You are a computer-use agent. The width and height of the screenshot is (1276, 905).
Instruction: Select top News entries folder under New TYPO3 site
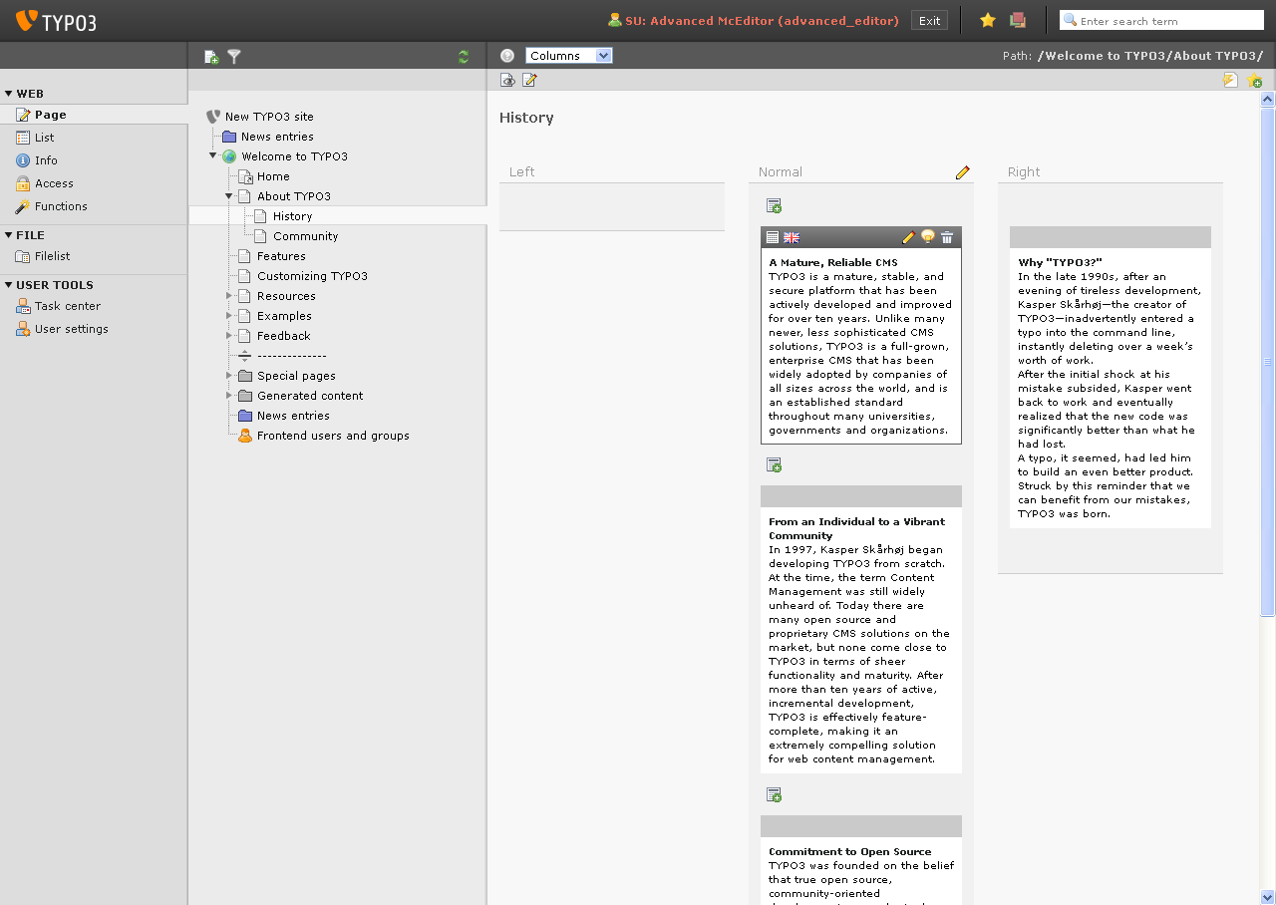[x=277, y=137]
